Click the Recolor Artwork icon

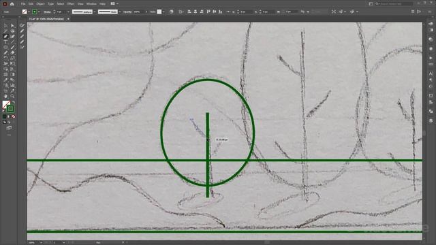pyautogui.click(x=171, y=12)
